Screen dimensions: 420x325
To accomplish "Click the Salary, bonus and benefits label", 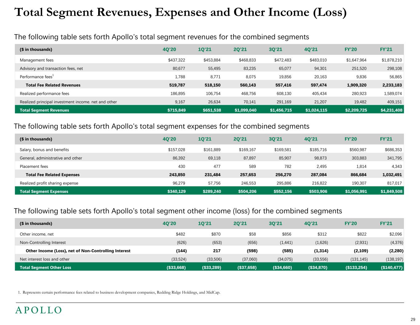I will (x=44, y=150).
